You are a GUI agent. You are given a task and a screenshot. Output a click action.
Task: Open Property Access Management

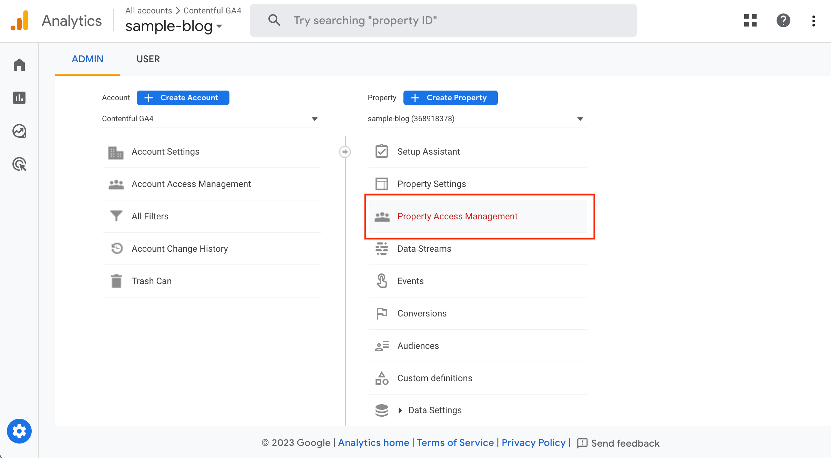click(x=457, y=216)
